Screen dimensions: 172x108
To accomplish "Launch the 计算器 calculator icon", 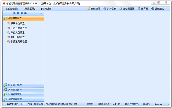I will point(139,9).
